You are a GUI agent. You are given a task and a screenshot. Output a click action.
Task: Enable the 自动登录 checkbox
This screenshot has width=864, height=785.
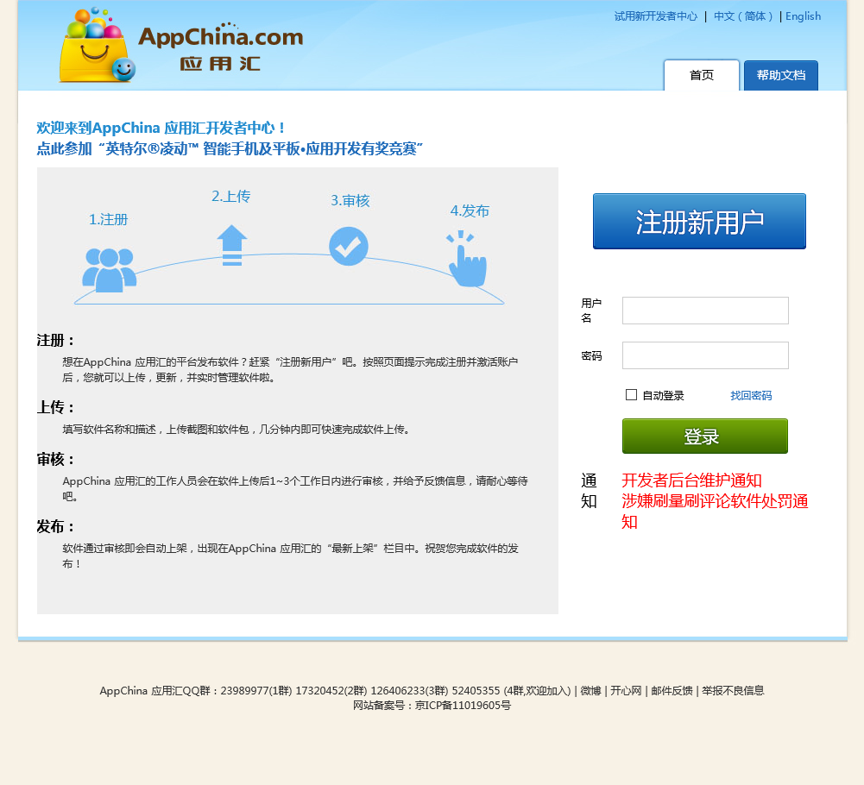632,394
